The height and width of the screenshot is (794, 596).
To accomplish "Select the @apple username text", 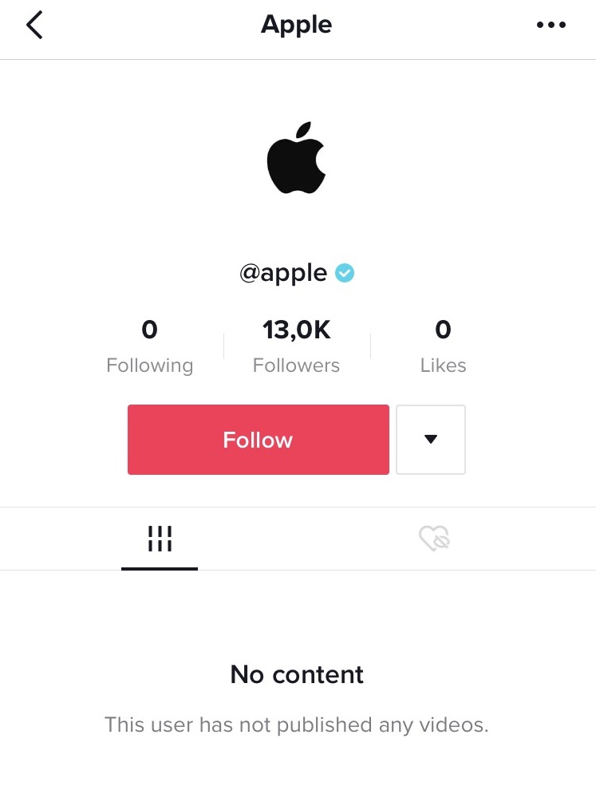I will click(x=283, y=274).
